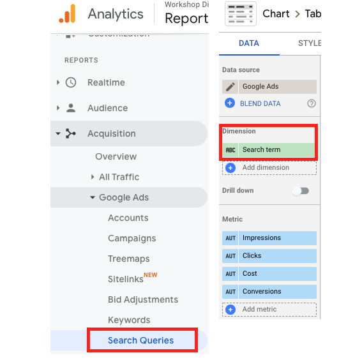Select the Search Queries report
Viewport: 362px width, 362px height.
click(140, 340)
